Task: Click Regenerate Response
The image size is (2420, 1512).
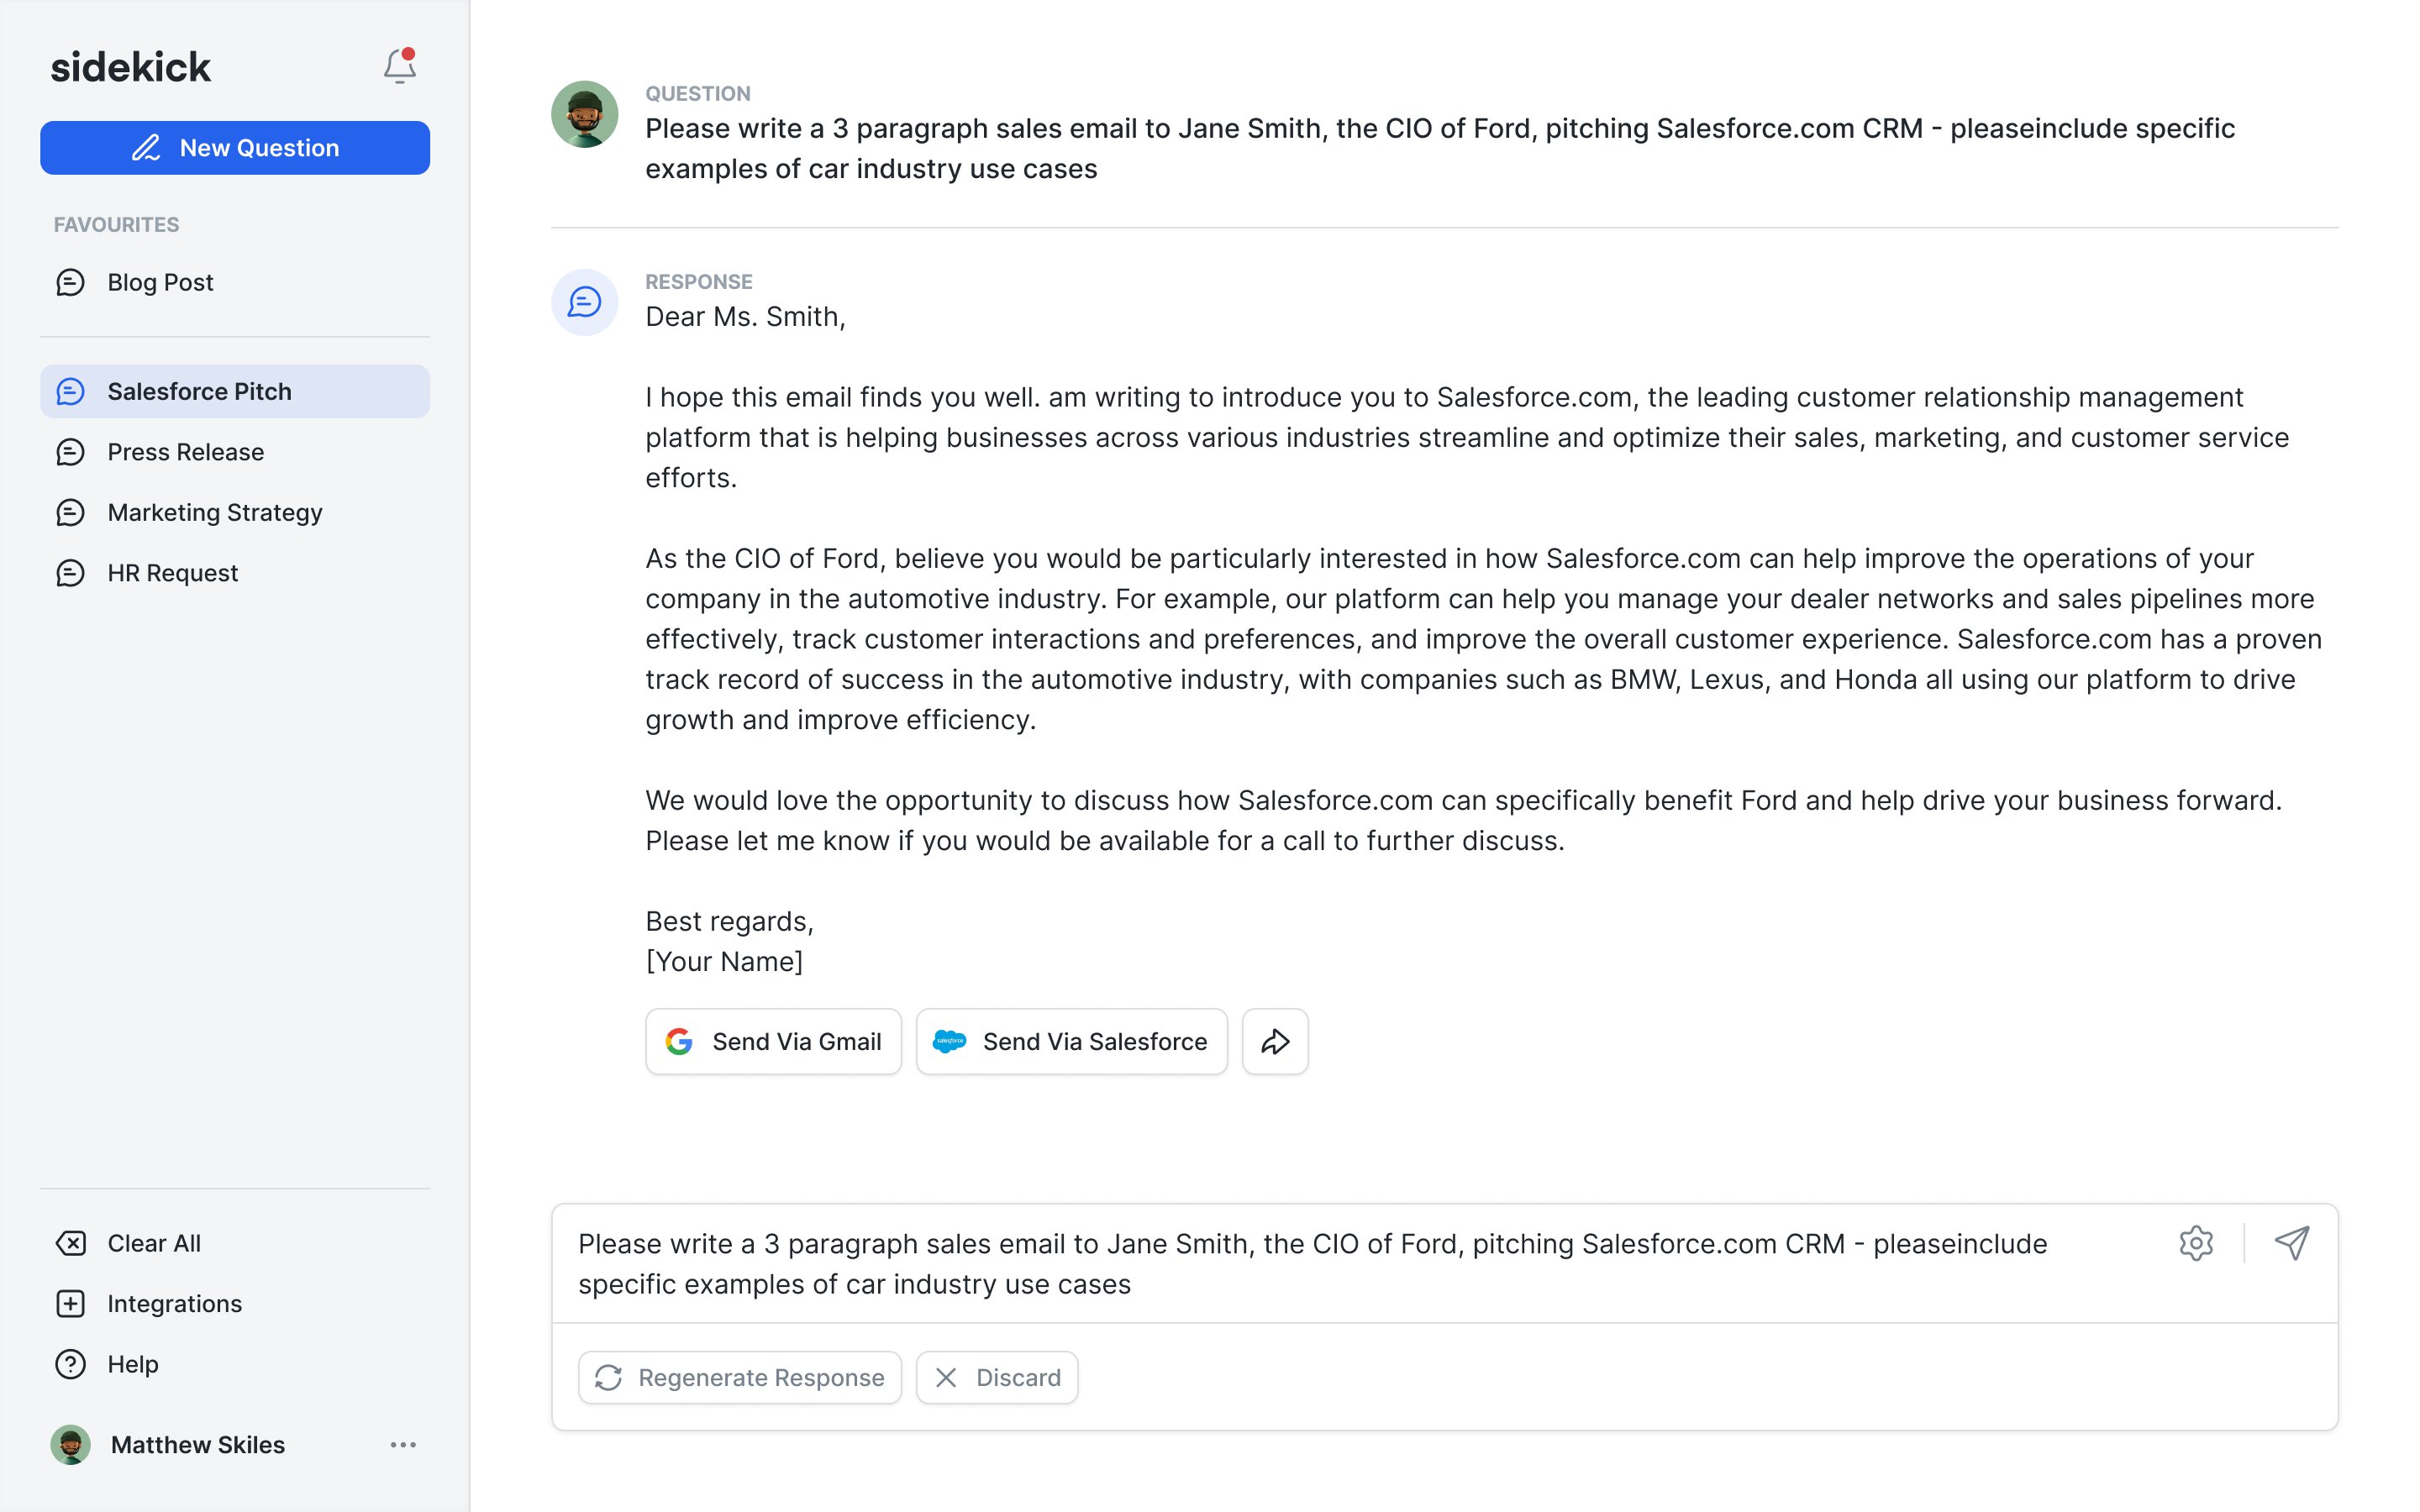Action: (740, 1378)
